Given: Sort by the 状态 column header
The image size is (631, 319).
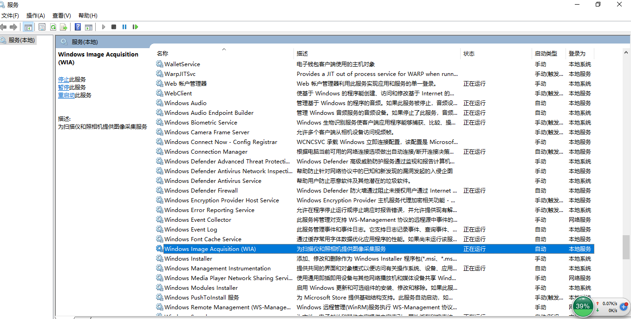Looking at the screenshot, I should [x=496, y=53].
